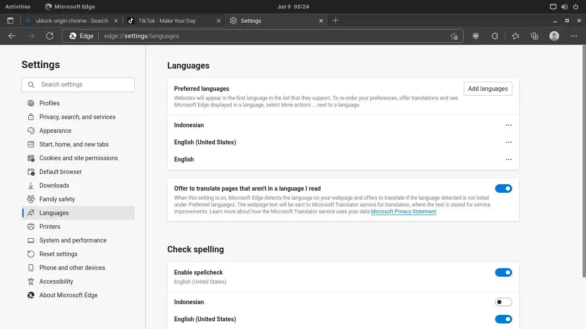Open Cookies and site permissions
Viewport: 586px width, 329px height.
coord(78,158)
